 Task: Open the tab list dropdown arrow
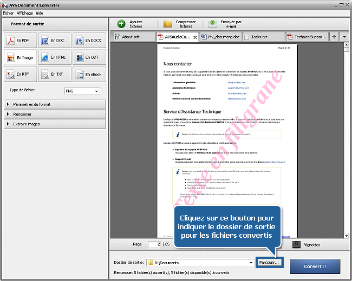(344, 37)
